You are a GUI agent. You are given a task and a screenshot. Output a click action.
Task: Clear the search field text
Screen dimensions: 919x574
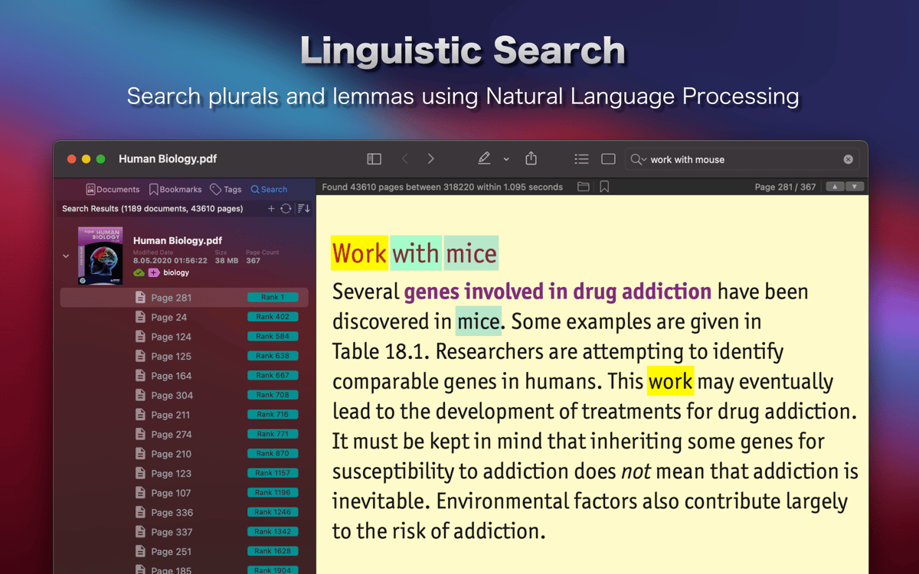848,159
